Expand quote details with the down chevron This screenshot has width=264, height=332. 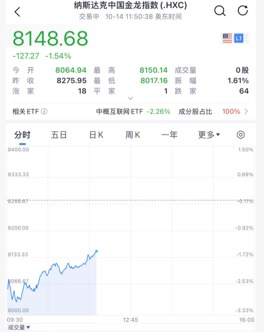(131, 99)
